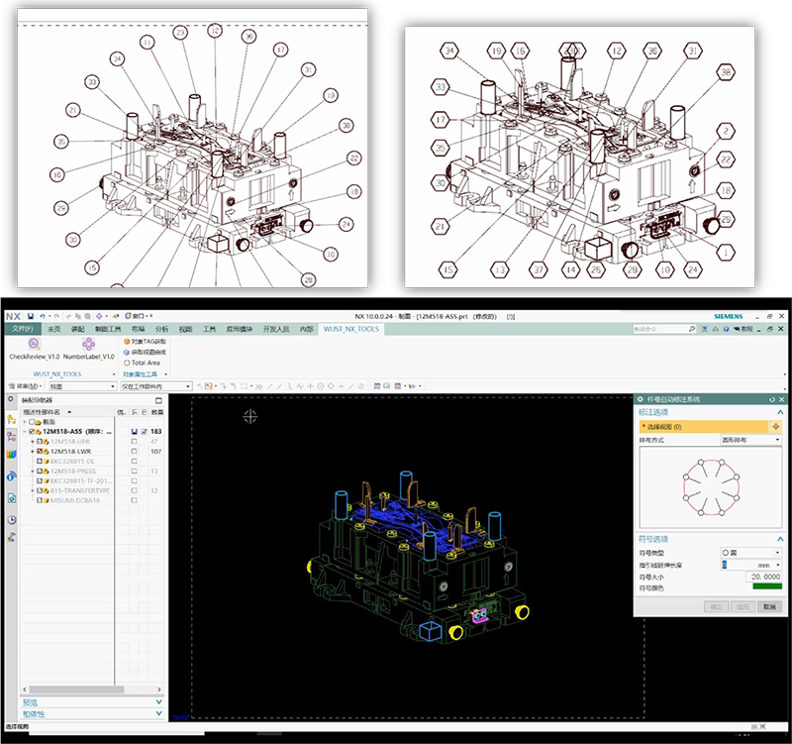Toggle the 截面 folder checkbox
The height and width of the screenshot is (744, 792).
click(x=32, y=422)
